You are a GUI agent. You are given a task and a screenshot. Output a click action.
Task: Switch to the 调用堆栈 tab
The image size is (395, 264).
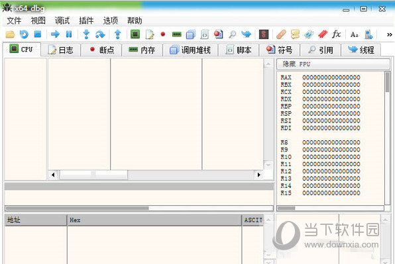[190, 50]
